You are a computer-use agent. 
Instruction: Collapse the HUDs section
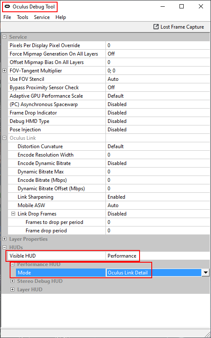coord(4,247)
